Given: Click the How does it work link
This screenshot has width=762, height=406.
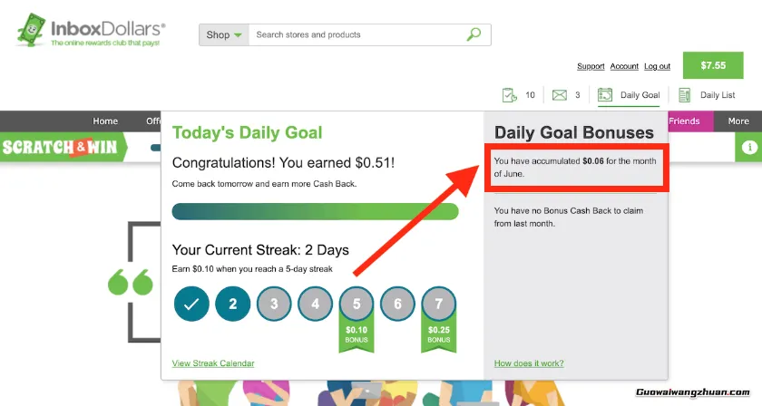Looking at the screenshot, I should (x=529, y=363).
